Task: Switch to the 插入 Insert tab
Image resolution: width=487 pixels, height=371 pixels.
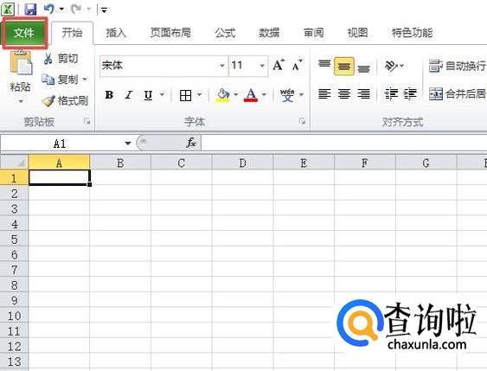Action: tap(116, 33)
